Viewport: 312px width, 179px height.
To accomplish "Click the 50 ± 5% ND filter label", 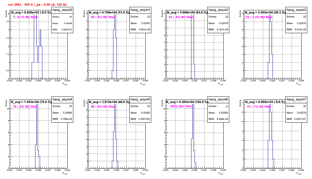I will 103,17.
